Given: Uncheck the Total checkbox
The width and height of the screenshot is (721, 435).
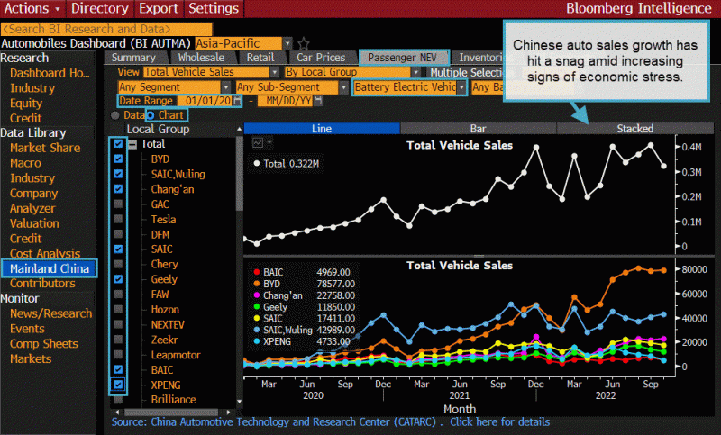Looking at the screenshot, I should coord(118,144).
